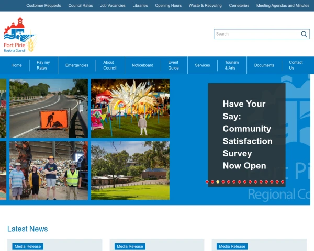
Task: Open the Waste & Recycling link
Action: point(205,5)
